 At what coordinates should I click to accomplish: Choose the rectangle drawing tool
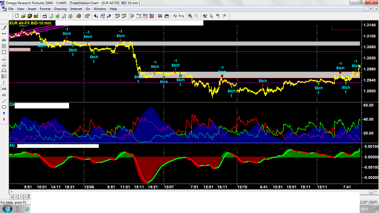click(x=4, y=52)
